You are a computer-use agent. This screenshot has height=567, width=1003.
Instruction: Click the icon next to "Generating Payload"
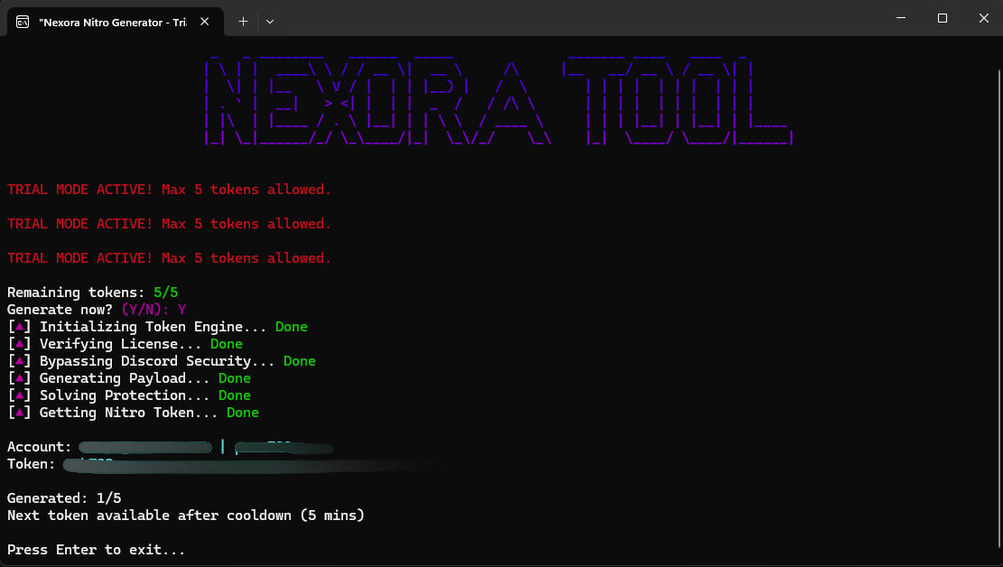click(x=19, y=377)
